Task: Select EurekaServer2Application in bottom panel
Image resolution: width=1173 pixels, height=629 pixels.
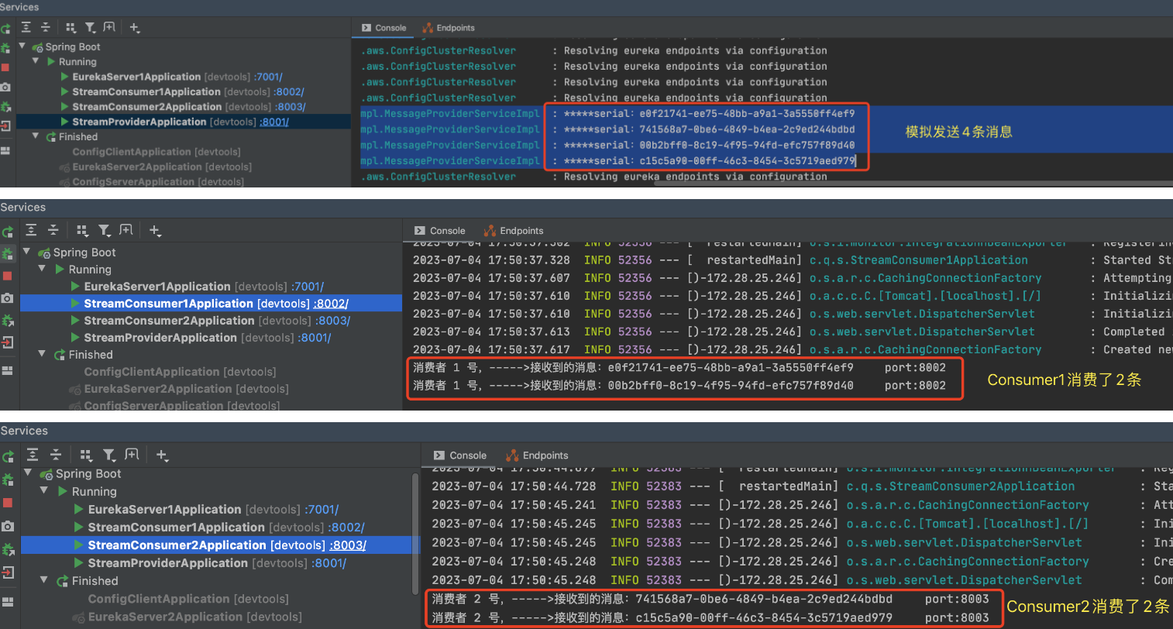Action: tap(165, 617)
